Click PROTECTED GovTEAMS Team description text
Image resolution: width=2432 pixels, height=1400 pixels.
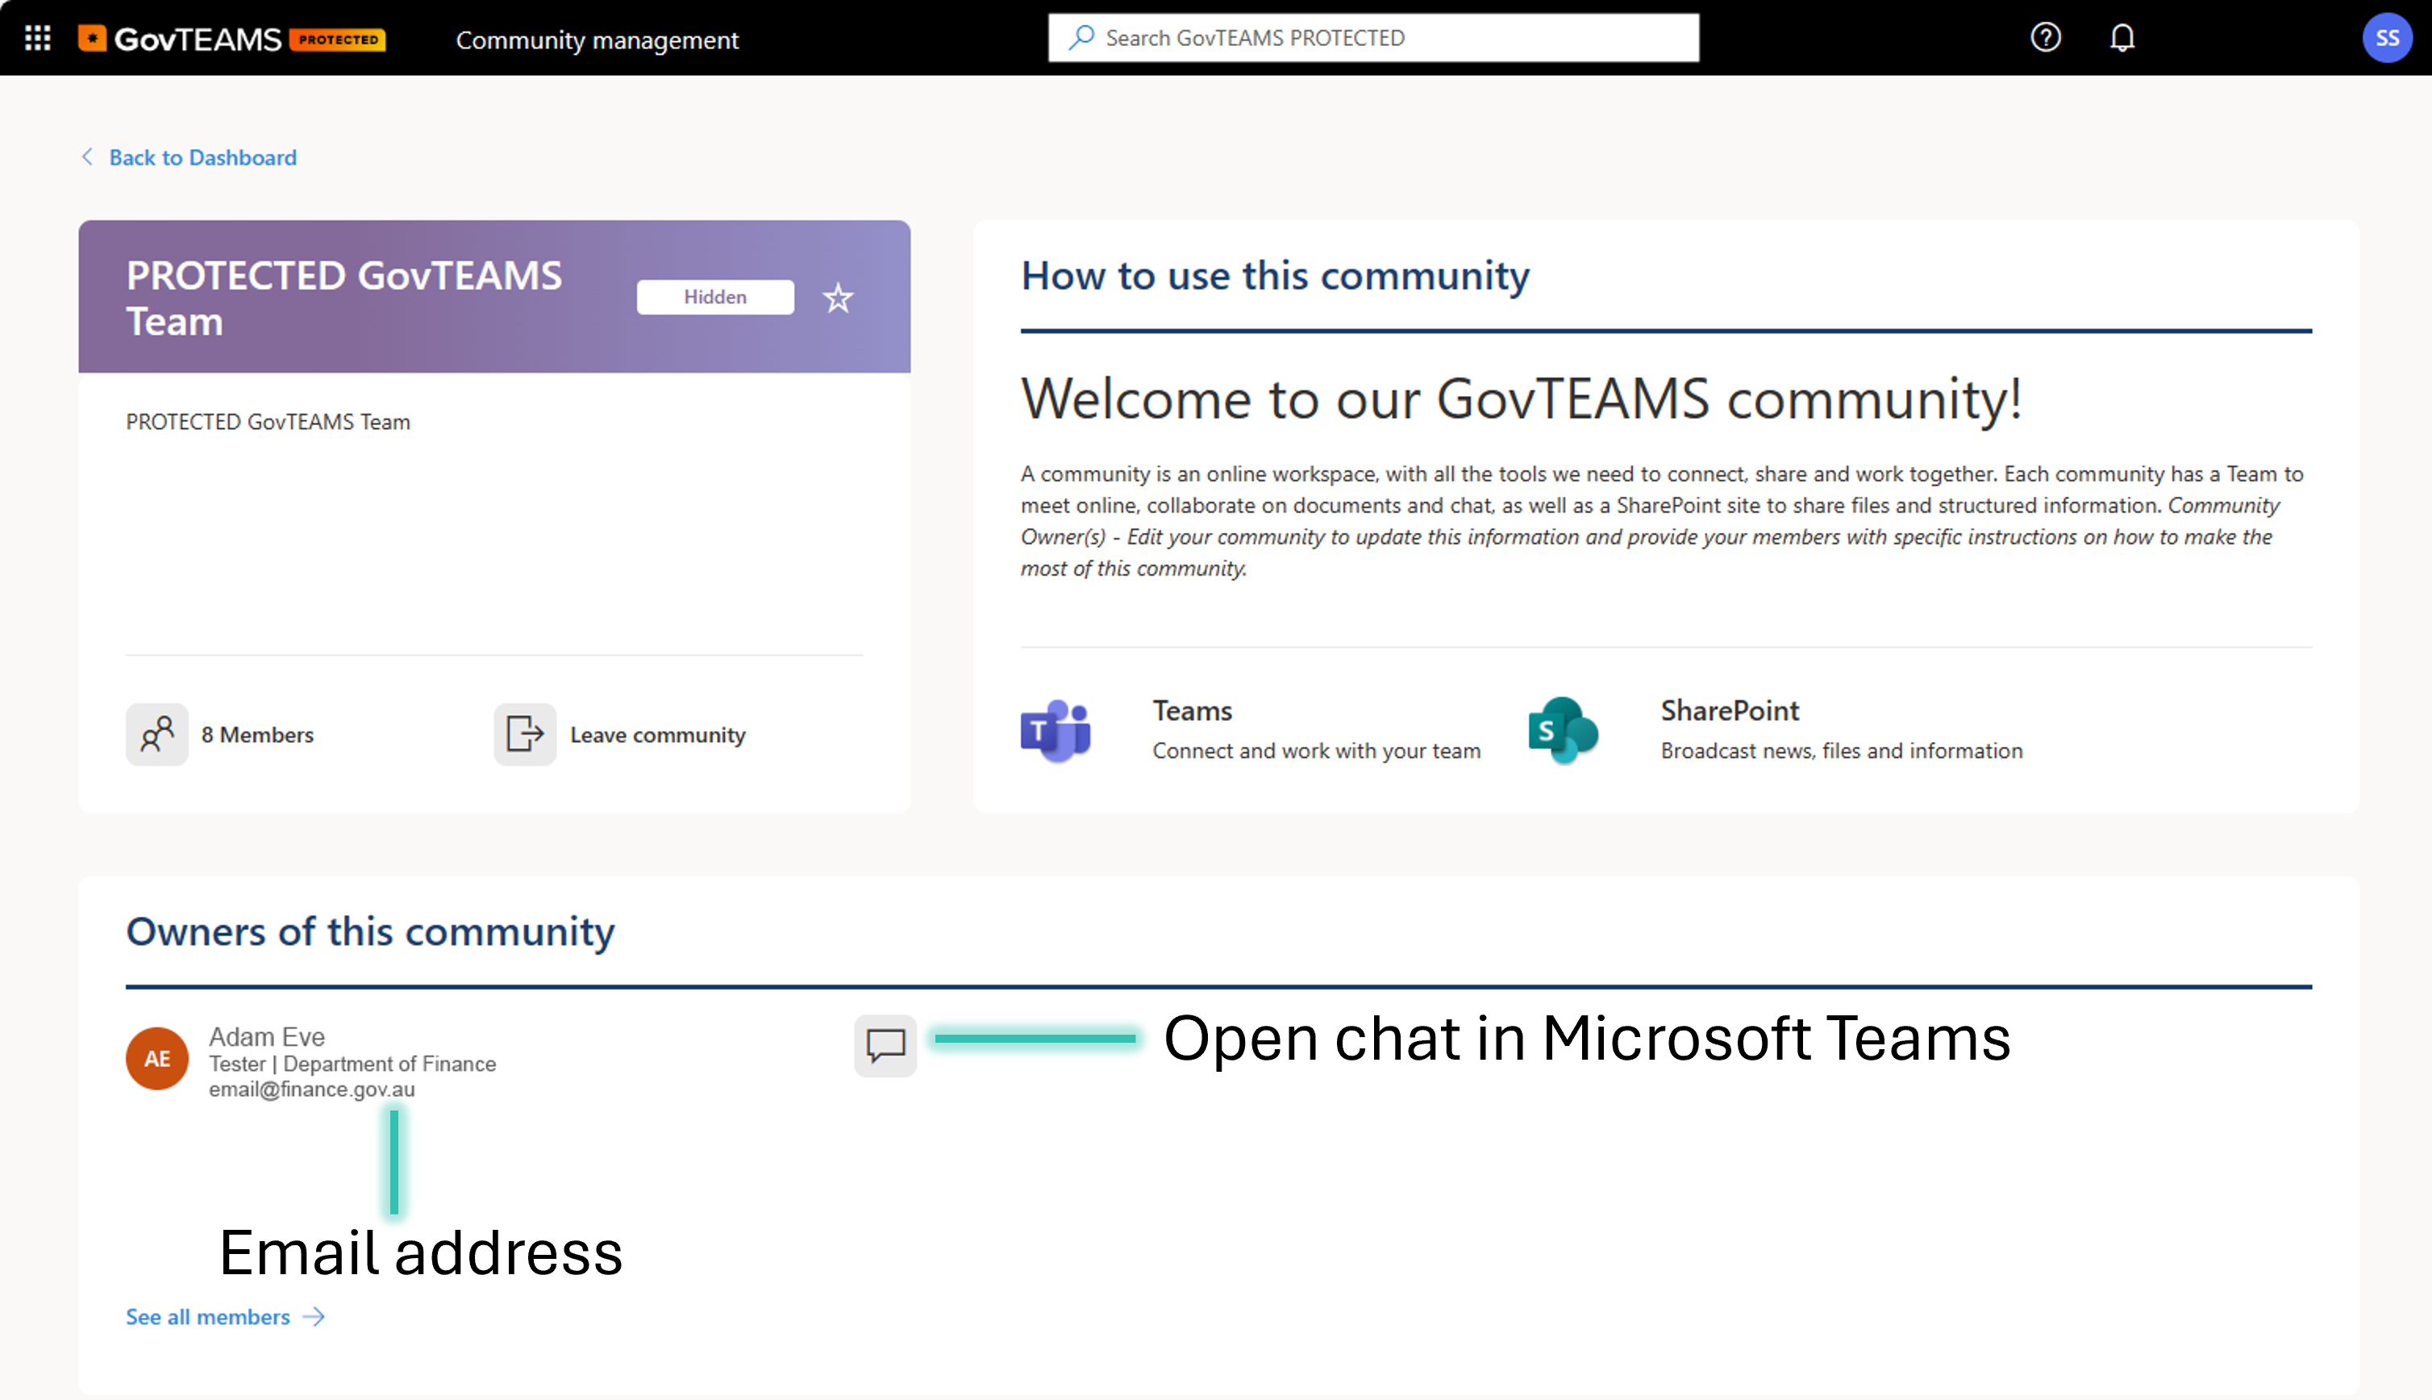click(269, 421)
